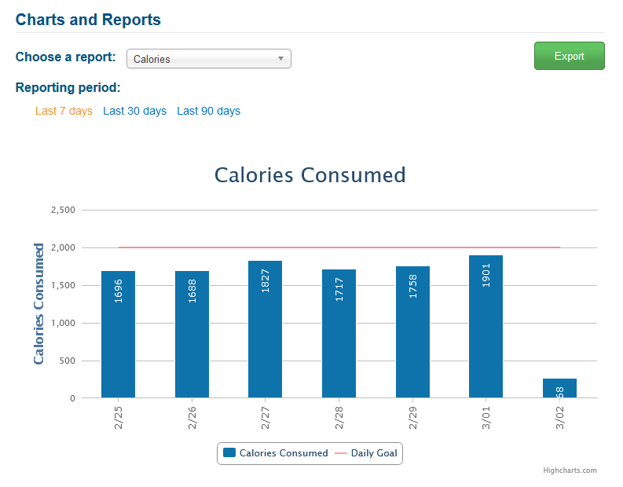The width and height of the screenshot is (623, 487).
Task: Click the report dropdown arrow
Action: click(x=280, y=59)
